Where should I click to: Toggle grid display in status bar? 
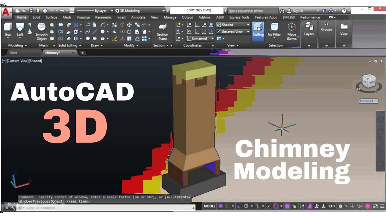[228, 206]
